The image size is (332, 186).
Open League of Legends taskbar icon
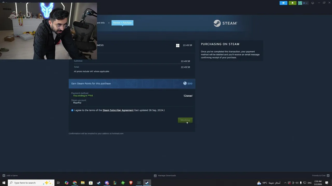pos(115,183)
